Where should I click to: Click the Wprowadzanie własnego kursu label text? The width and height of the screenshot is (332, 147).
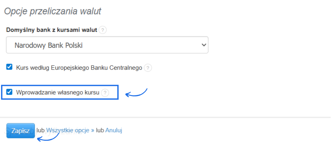(x=58, y=93)
